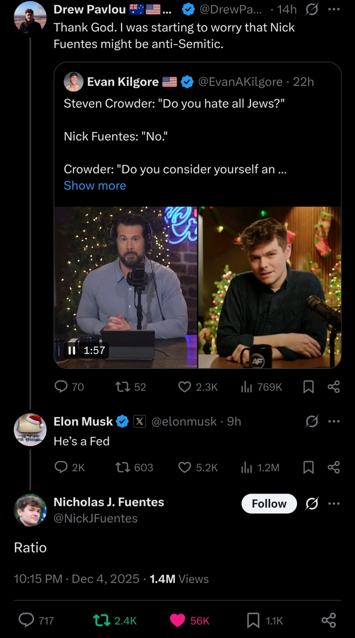Open more options on Elon Musk's post
Image resolution: width=355 pixels, height=638 pixels.
click(334, 421)
